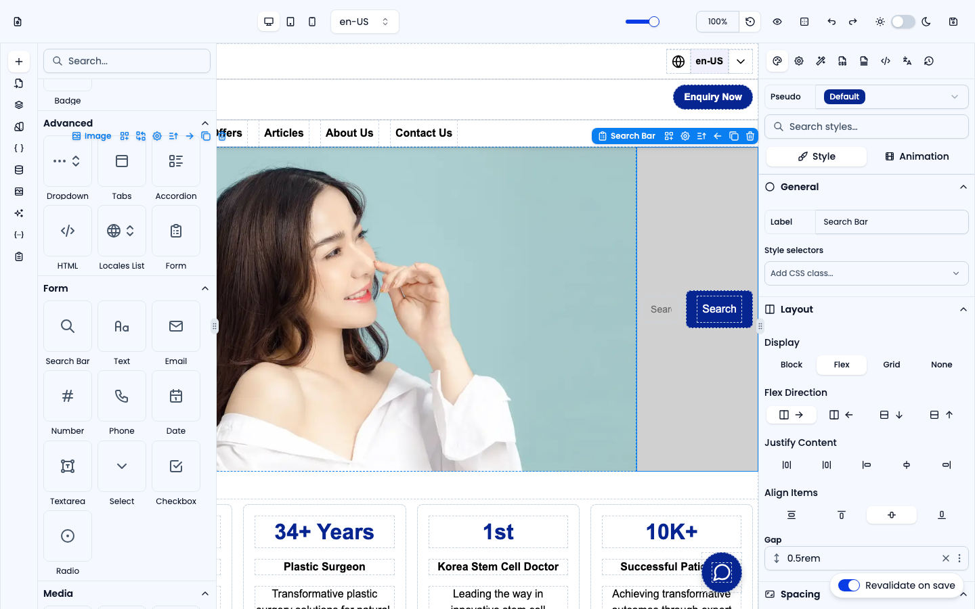Click the undo arrow icon
Viewport: 975px width, 609px height.
[x=831, y=22]
